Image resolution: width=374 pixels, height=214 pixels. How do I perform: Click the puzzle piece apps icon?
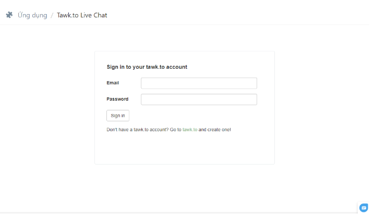click(9, 15)
